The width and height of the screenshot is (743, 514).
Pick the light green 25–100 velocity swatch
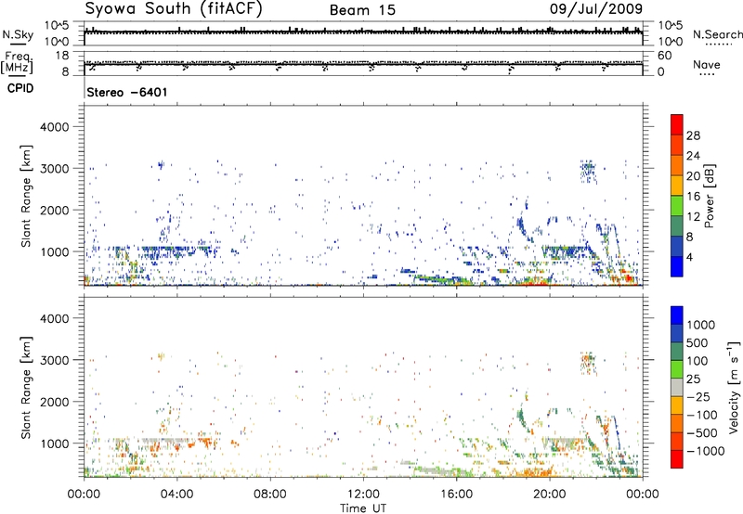click(x=677, y=369)
